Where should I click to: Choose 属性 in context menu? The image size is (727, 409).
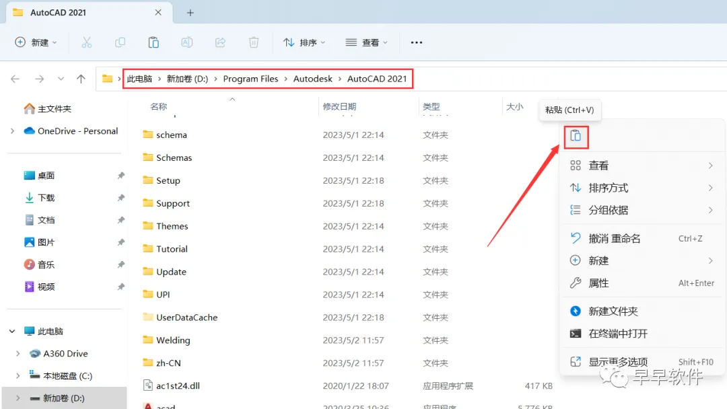point(642,283)
